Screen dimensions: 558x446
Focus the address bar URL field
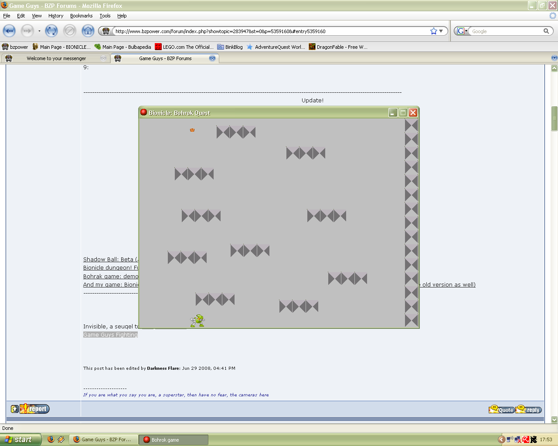coord(271,31)
